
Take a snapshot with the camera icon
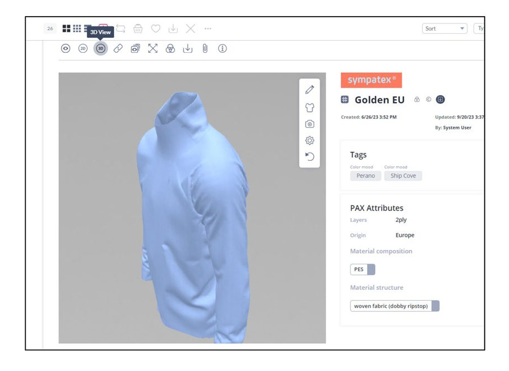pyautogui.click(x=310, y=124)
